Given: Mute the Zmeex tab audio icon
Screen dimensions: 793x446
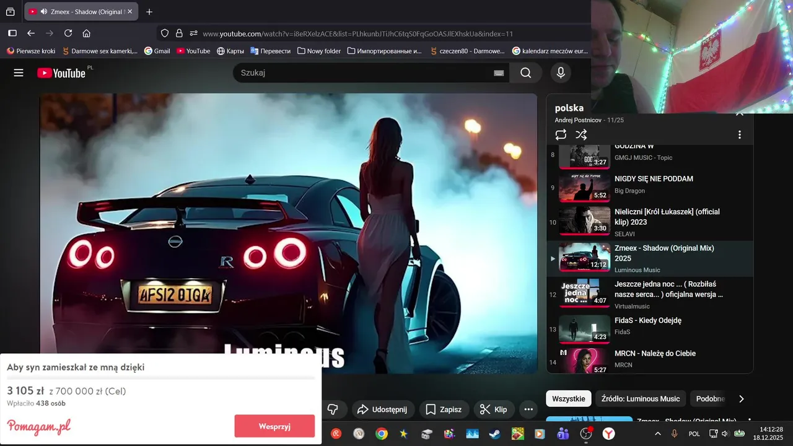Looking at the screenshot, I should 44,12.
